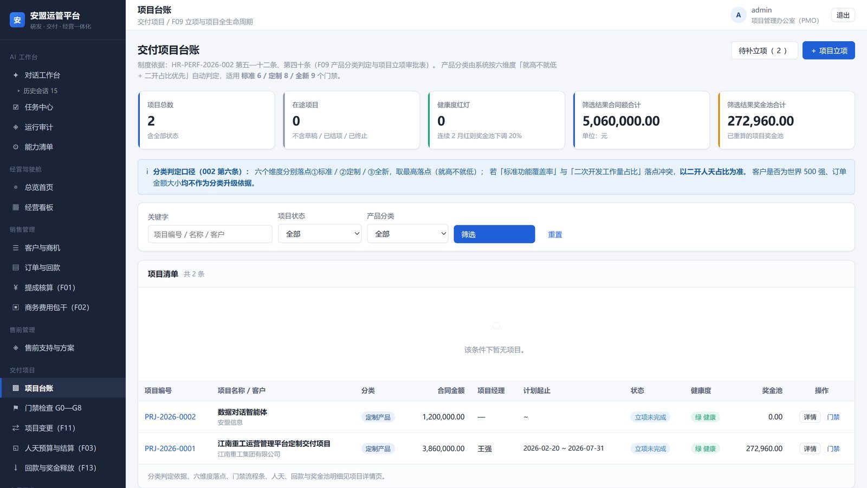Click date range 2026-02-20 ~ 2026-07-31
The height and width of the screenshot is (488, 867).
[x=564, y=448]
